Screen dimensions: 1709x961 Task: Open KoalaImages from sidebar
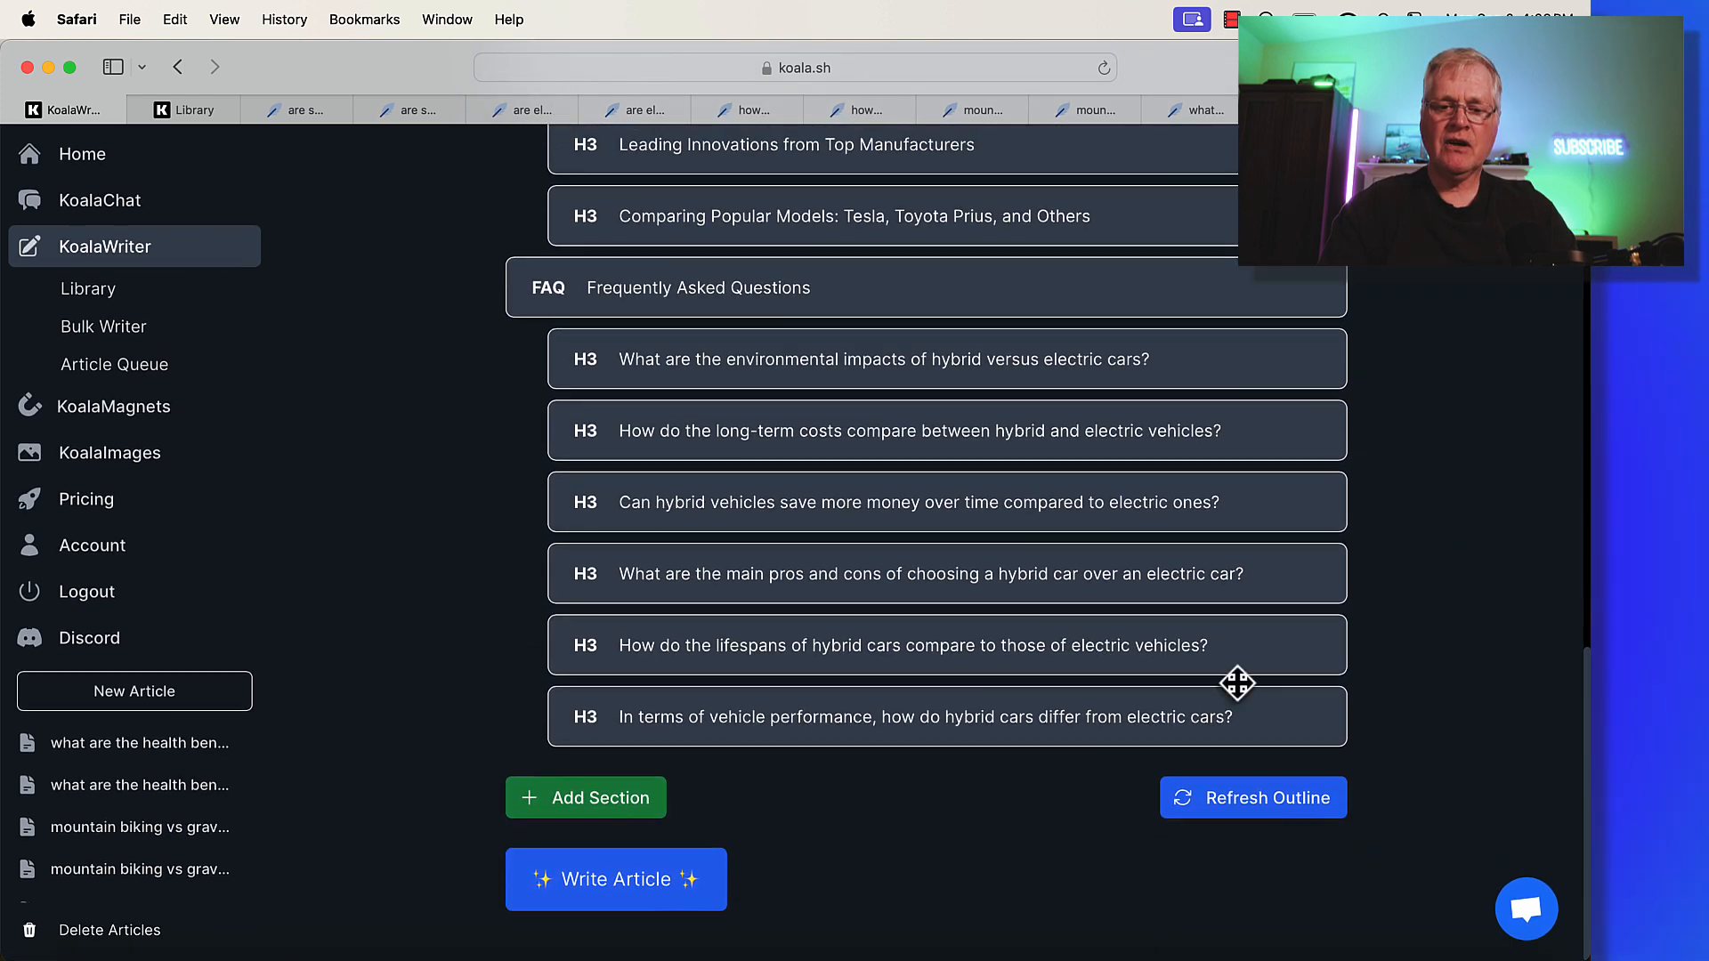(x=109, y=452)
